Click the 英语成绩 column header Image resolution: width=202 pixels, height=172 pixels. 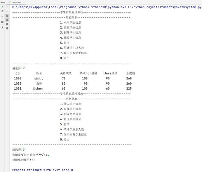66,73
